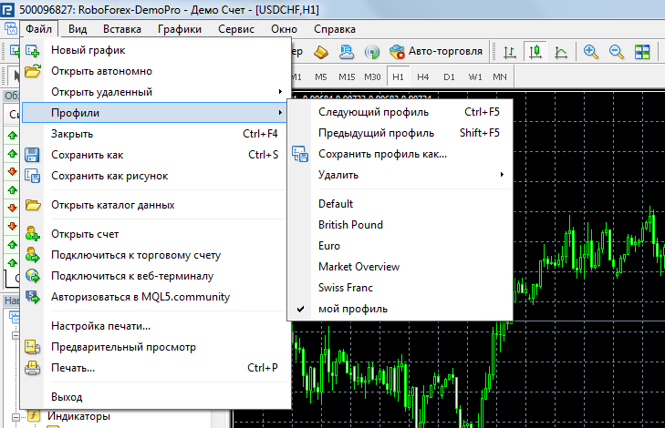This screenshot has height=428, width=665.
Task: Select the line chart type icon
Action: [x=563, y=51]
